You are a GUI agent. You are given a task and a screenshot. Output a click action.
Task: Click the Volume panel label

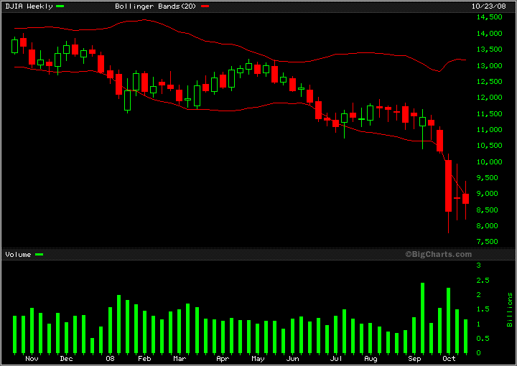tap(18, 254)
